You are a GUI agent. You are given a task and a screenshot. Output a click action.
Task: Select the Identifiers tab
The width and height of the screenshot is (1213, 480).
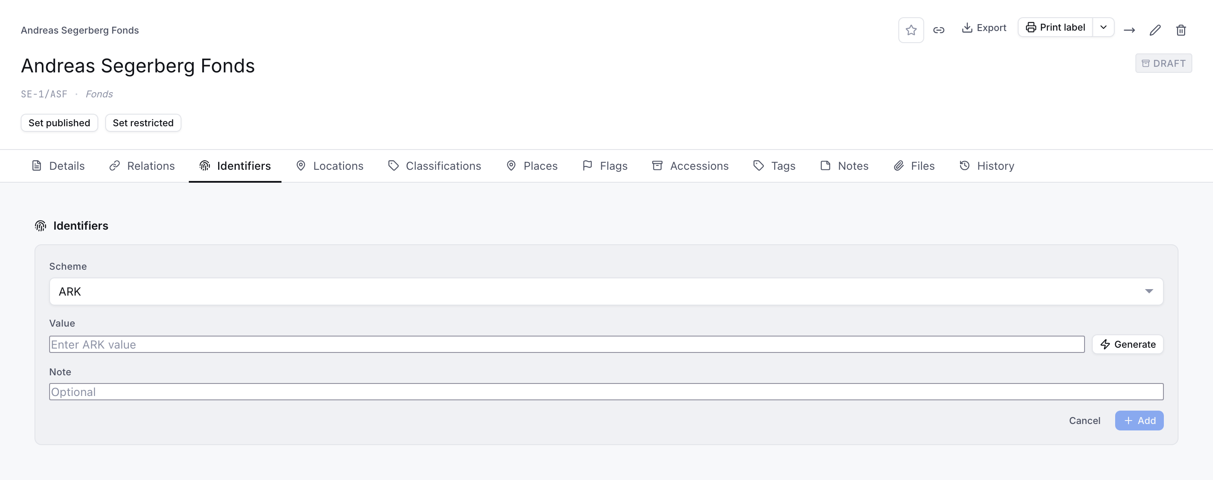(235, 165)
